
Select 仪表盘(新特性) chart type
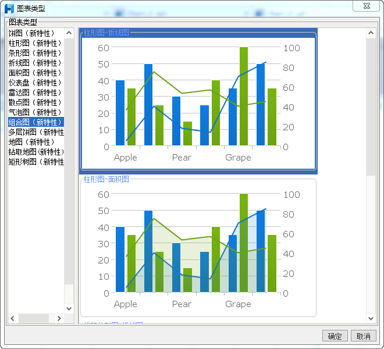pyautogui.click(x=36, y=83)
